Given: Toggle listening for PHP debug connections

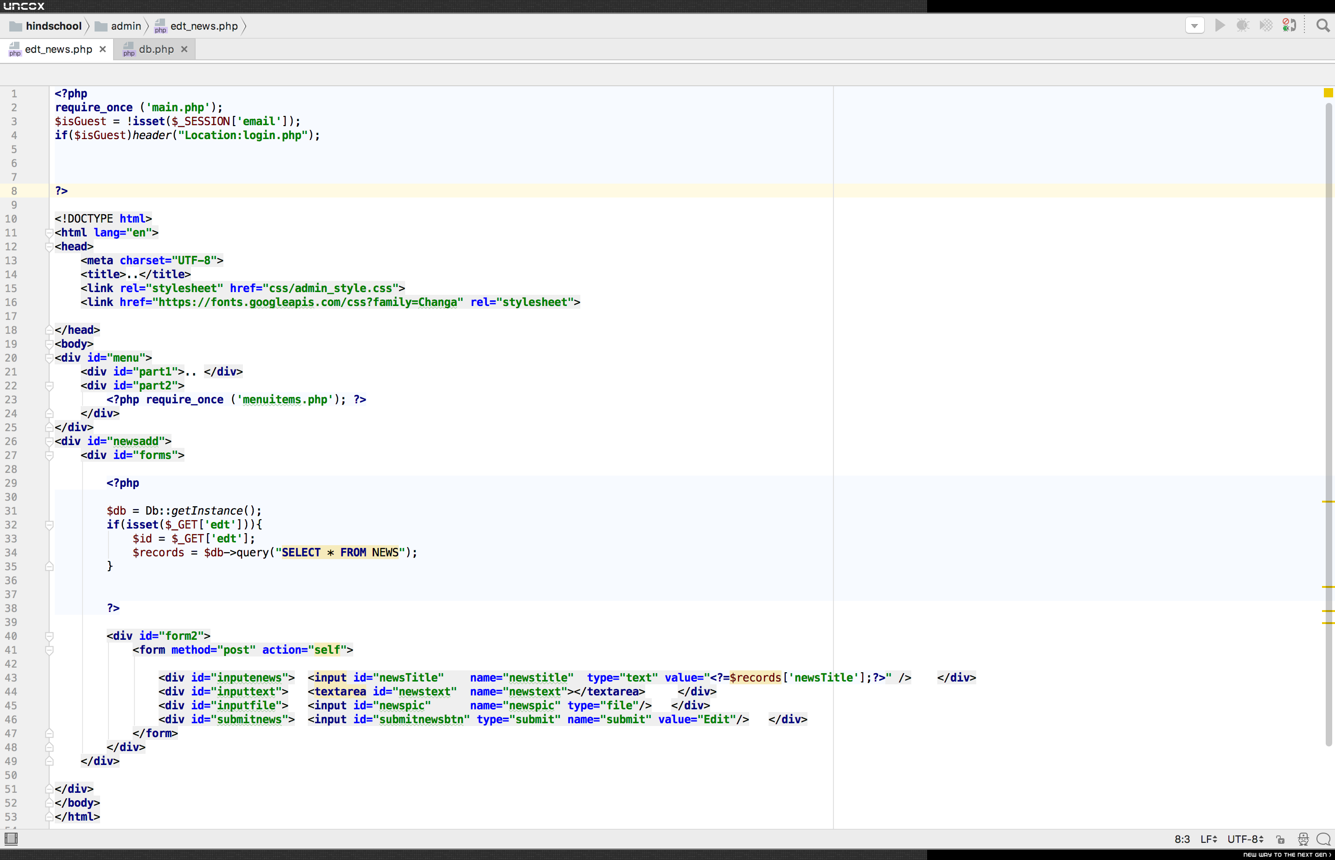Looking at the screenshot, I should click(1289, 25).
